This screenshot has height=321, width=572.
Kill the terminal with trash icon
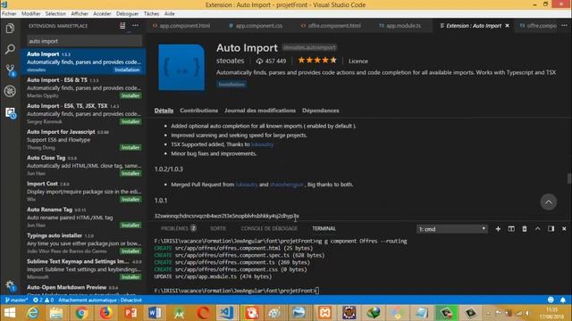click(525, 228)
